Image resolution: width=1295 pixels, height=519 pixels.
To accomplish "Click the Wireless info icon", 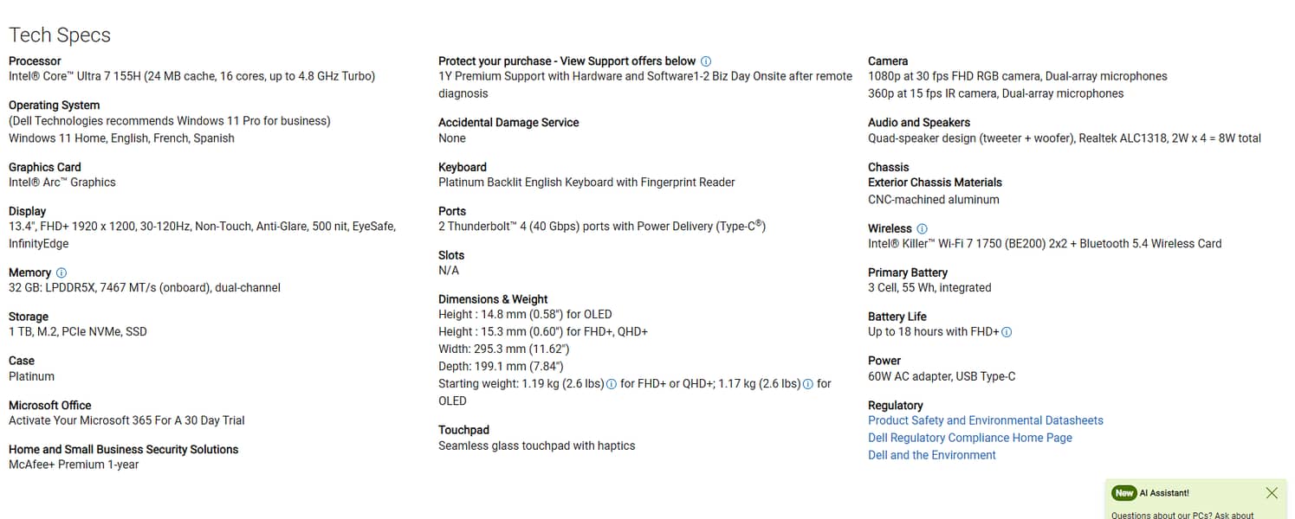I will (922, 229).
